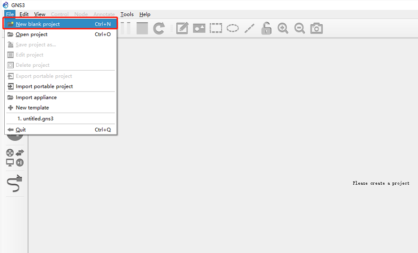Select the draw rectangle tool
The image size is (418, 253).
point(216,28)
